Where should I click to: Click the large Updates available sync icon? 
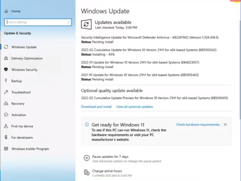86,24
